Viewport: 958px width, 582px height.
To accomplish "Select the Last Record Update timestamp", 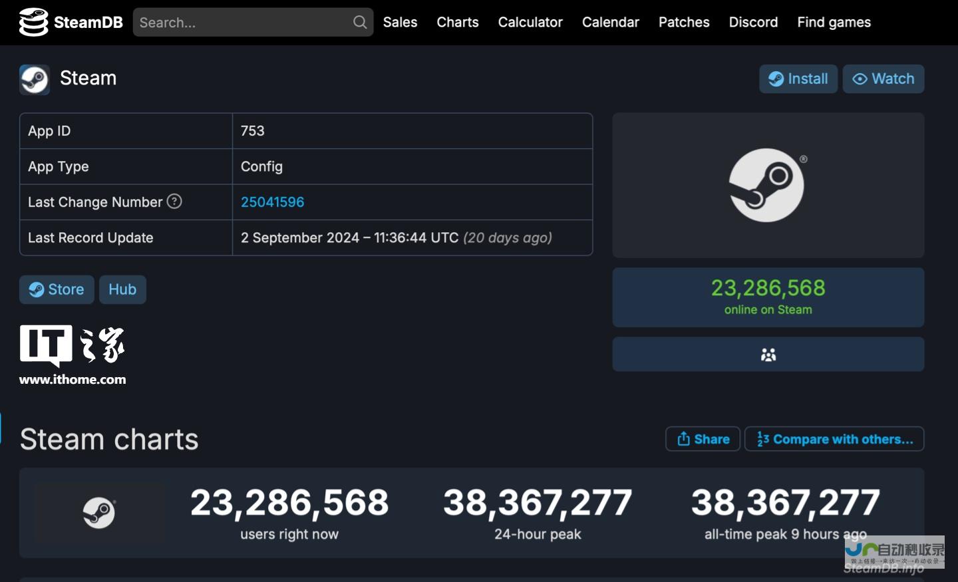I will [397, 237].
